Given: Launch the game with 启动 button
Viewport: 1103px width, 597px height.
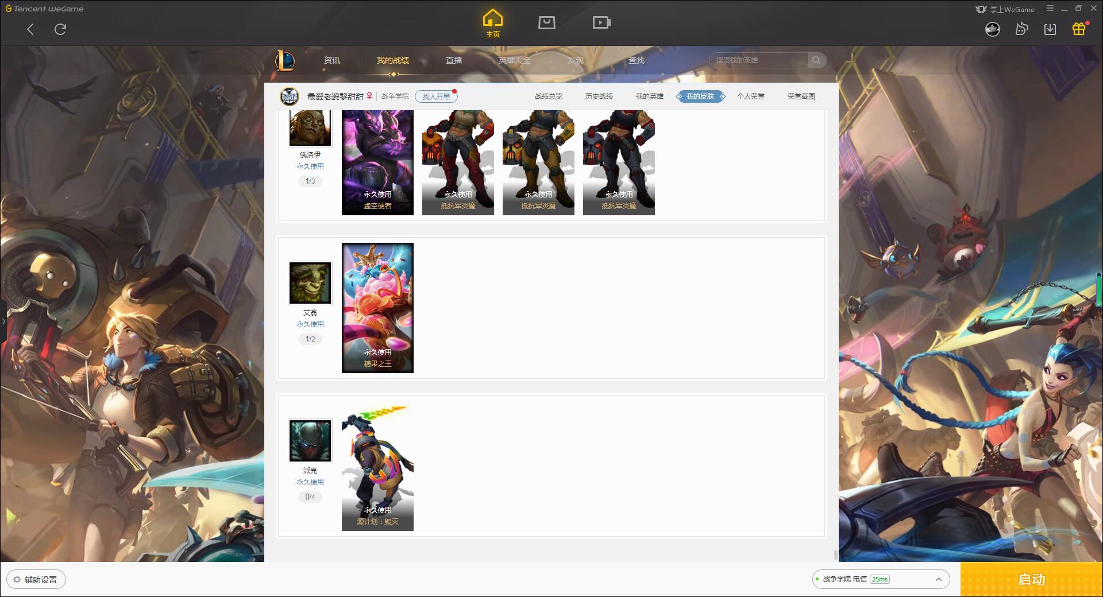Looking at the screenshot, I should (x=1032, y=580).
